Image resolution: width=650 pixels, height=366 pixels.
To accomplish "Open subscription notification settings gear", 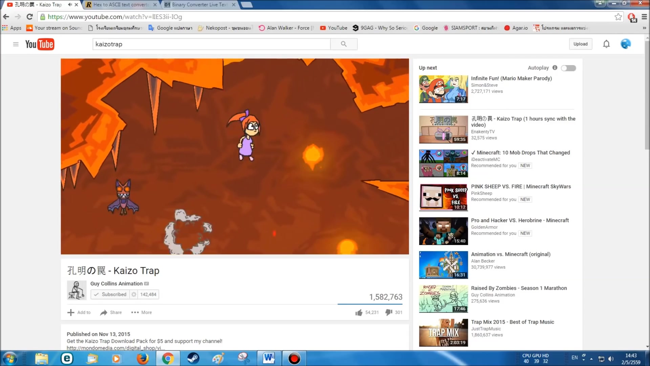I will 134,294.
